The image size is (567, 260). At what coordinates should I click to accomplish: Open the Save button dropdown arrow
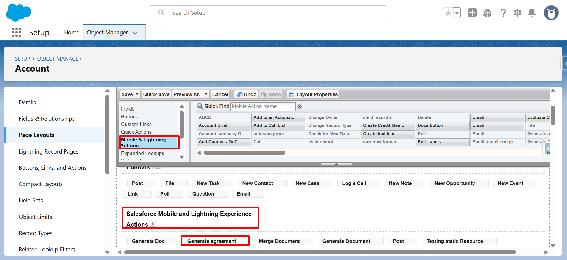tap(137, 94)
